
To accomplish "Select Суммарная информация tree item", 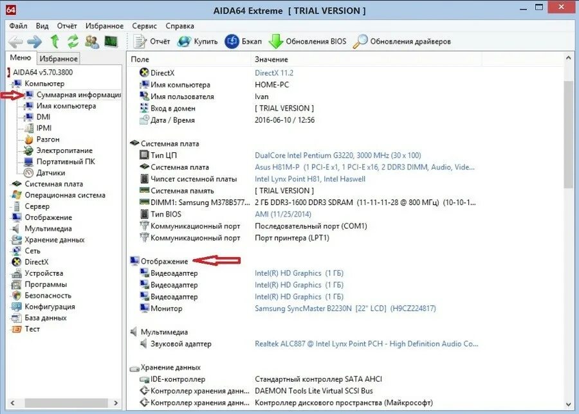I will pos(78,95).
